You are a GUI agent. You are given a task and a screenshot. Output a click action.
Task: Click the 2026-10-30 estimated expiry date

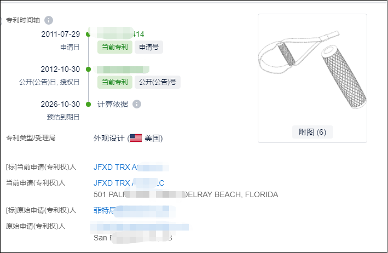60,104
